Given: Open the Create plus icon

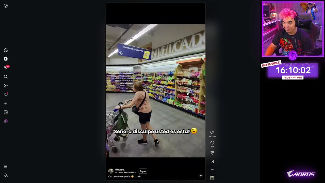Looking at the screenshot, I should click(6, 103).
